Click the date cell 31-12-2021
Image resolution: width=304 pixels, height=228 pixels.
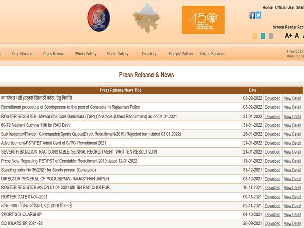(253, 170)
